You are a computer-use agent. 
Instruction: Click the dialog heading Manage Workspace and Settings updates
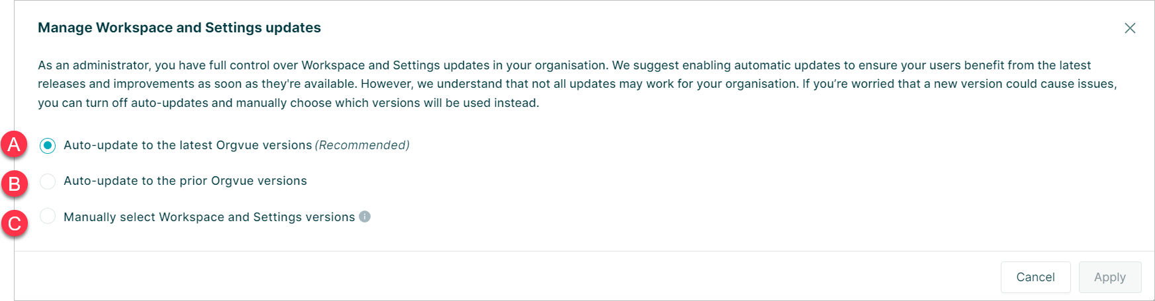click(179, 28)
